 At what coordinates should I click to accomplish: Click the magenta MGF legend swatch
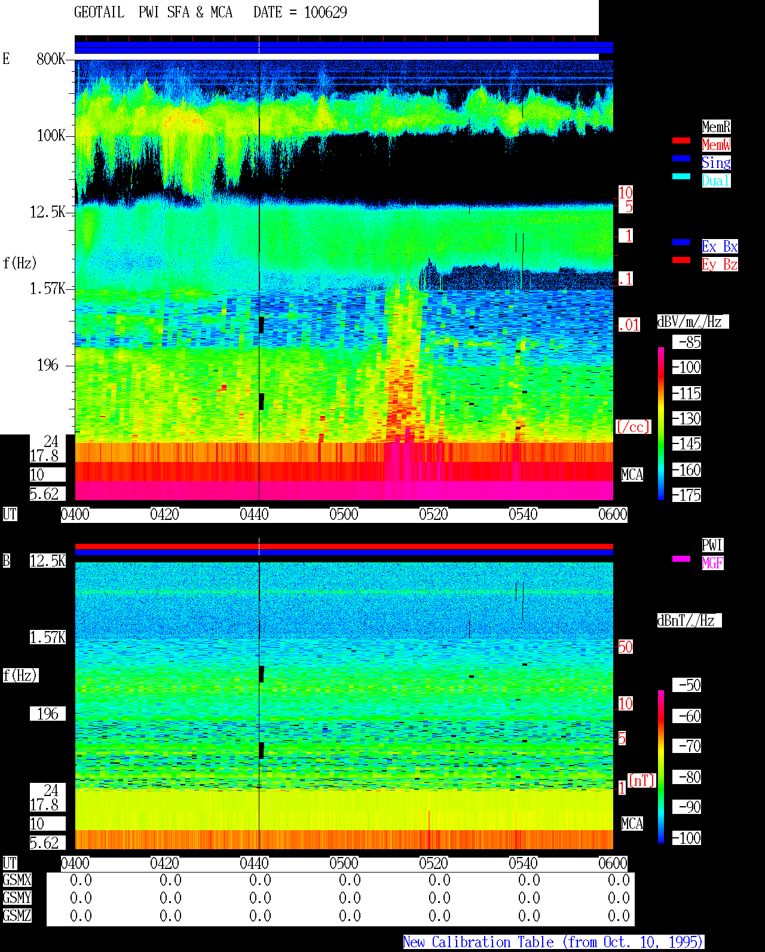pos(681,559)
